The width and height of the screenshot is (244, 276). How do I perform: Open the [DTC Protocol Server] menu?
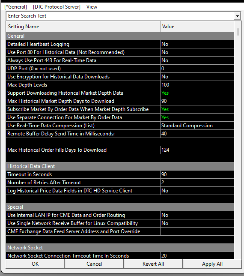[x=57, y=7]
